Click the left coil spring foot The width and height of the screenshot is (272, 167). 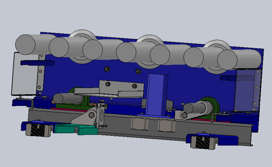(38, 130)
